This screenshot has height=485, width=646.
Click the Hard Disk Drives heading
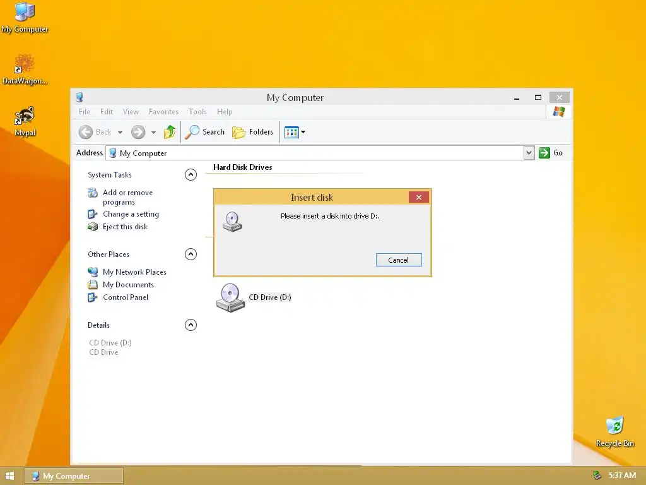tap(243, 167)
